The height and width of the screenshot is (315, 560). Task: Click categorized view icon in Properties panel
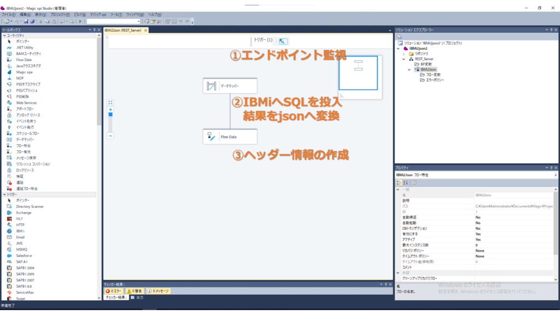tap(399, 183)
